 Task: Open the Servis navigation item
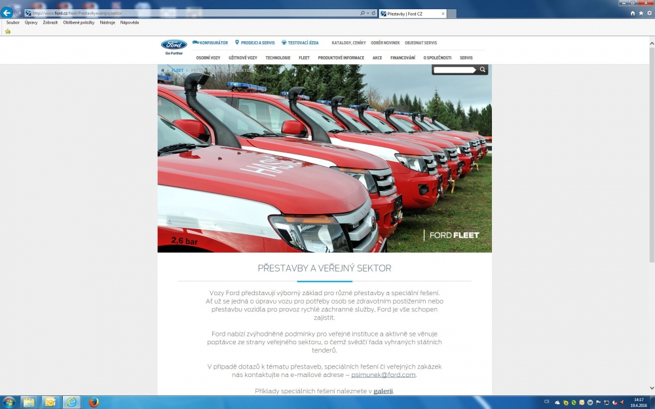tap(466, 58)
